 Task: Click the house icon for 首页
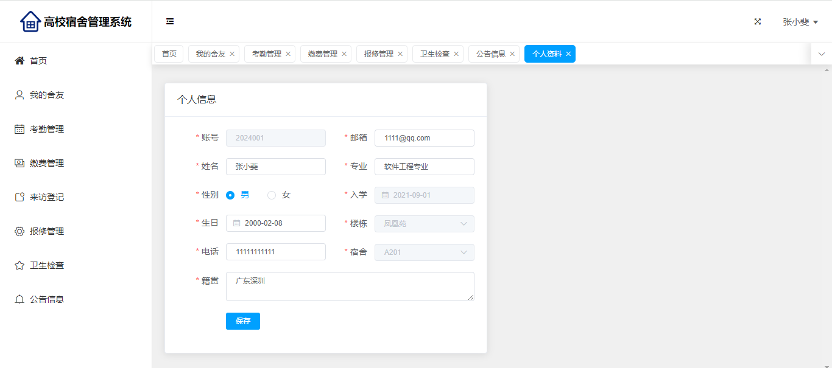[19, 61]
